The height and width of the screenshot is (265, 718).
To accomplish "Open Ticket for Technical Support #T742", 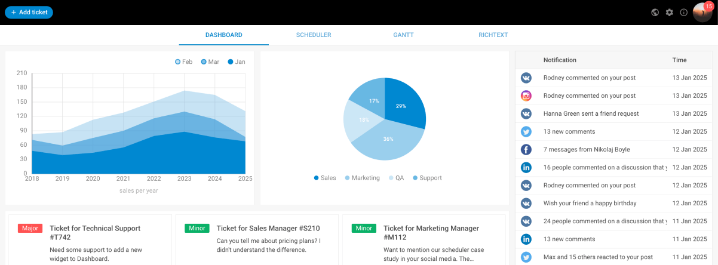I will (x=95, y=232).
